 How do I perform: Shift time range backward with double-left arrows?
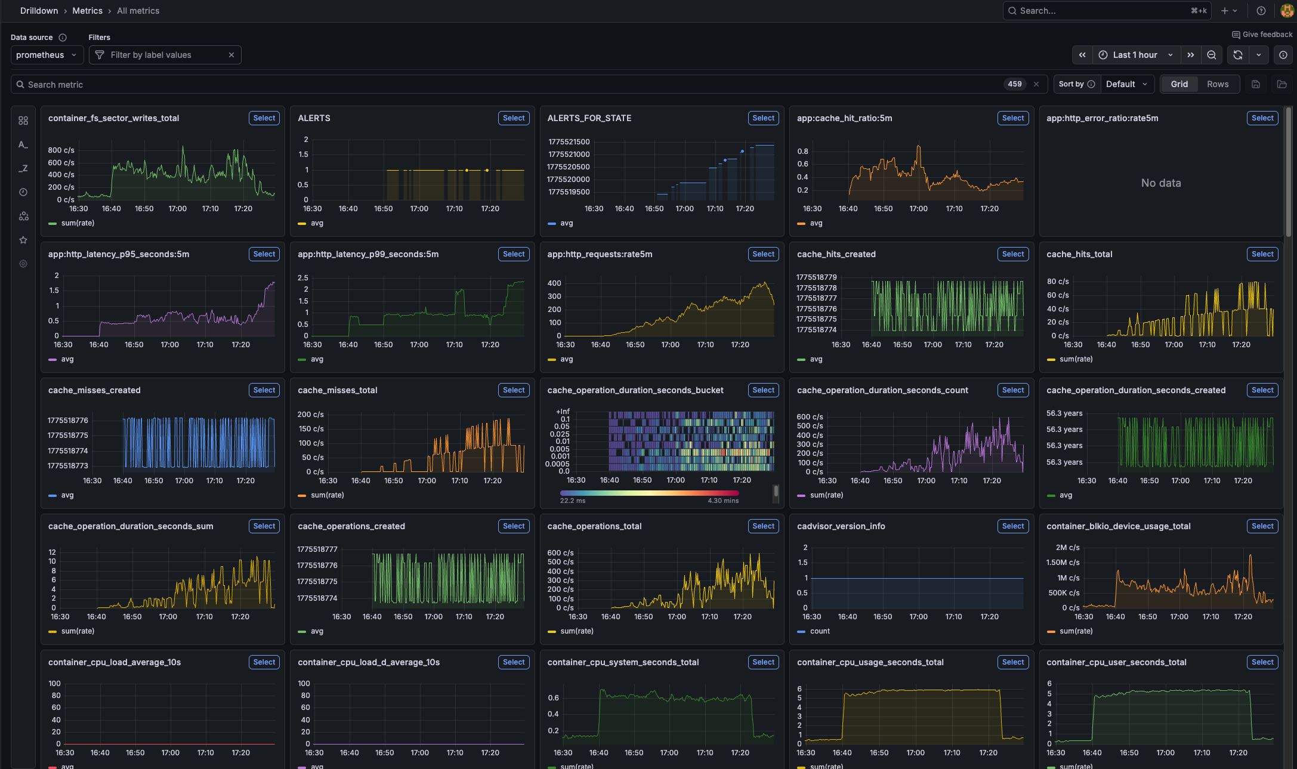(1082, 55)
